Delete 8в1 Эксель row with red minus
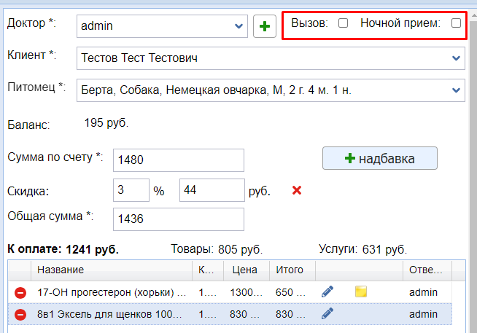 click(x=20, y=314)
